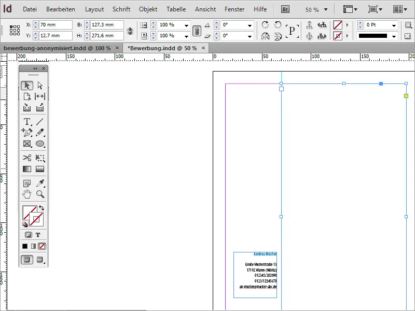Open the Objekt menu
Image resolution: width=415 pixels, height=311 pixels.
pyautogui.click(x=148, y=9)
